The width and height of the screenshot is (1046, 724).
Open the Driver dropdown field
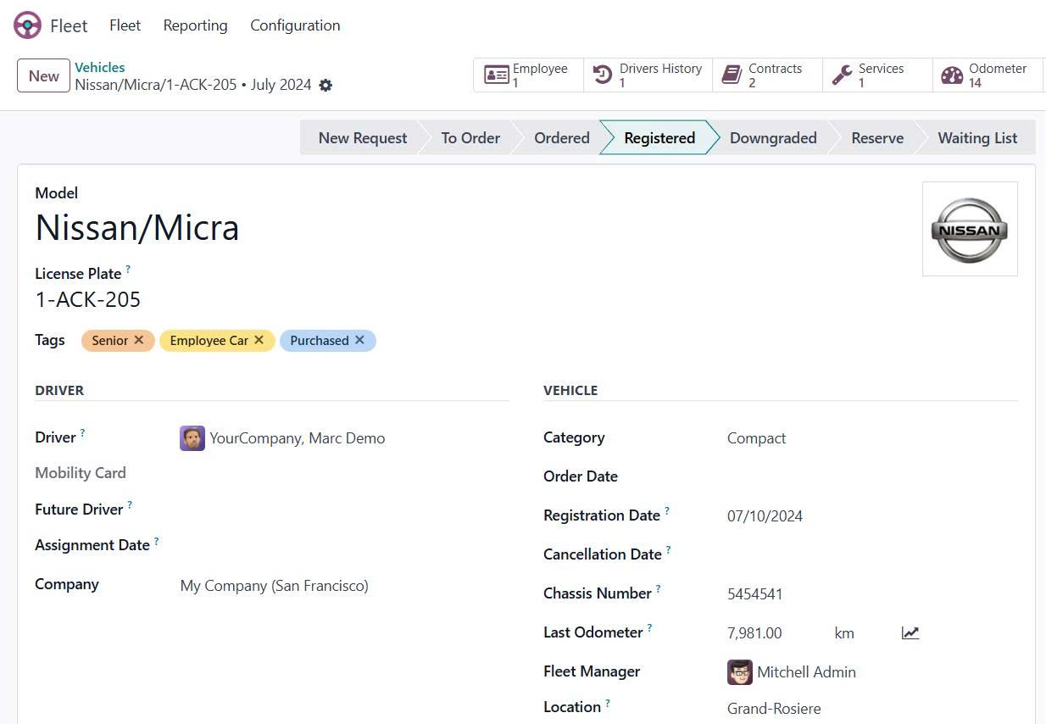click(343, 438)
